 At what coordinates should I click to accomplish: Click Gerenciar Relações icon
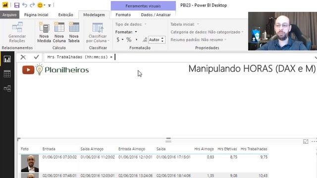coord(17,32)
